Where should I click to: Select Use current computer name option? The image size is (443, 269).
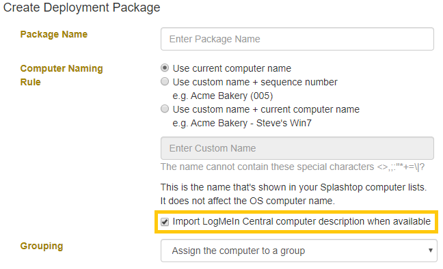165,68
